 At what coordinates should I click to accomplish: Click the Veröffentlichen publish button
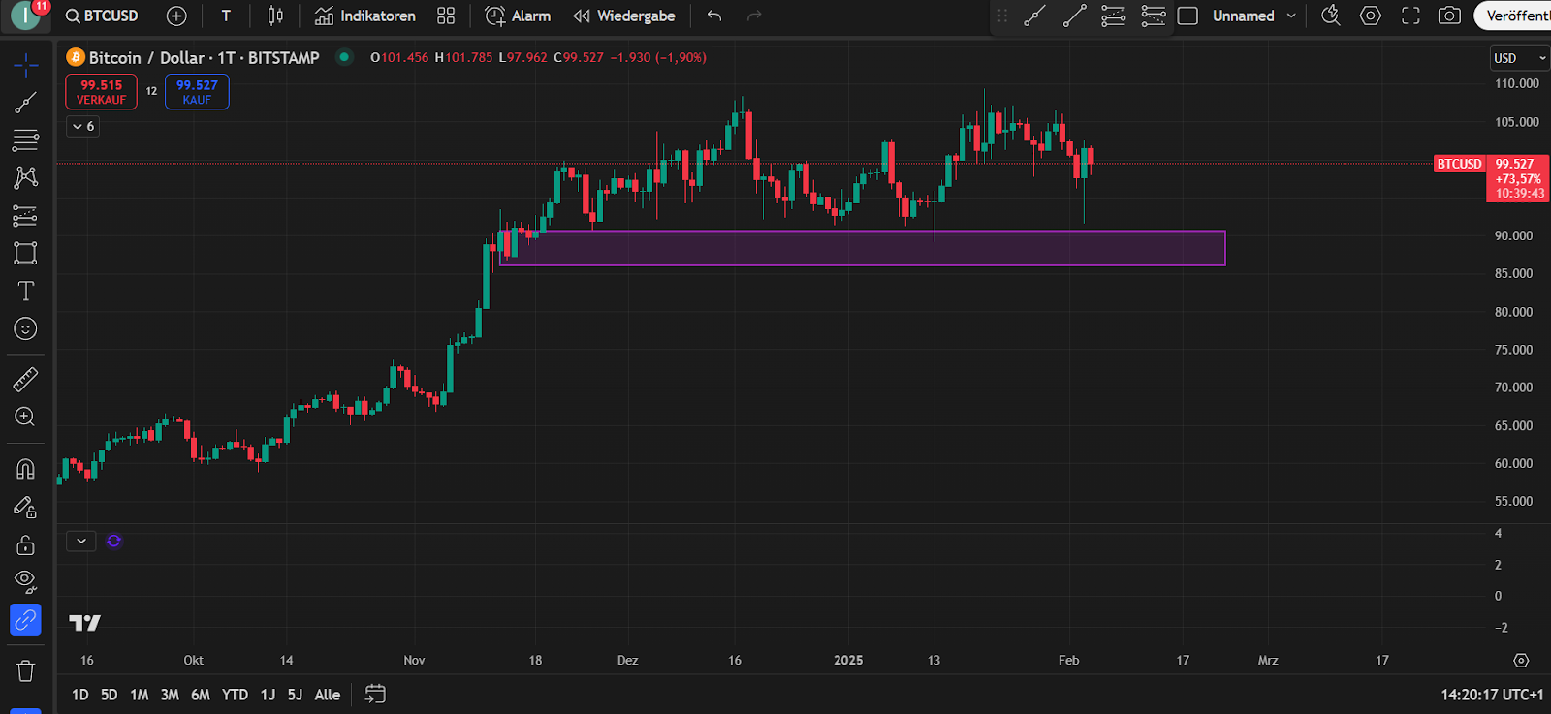coord(1512,16)
